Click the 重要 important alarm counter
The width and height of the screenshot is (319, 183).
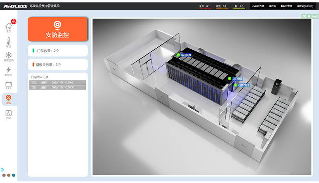[x=222, y=6]
